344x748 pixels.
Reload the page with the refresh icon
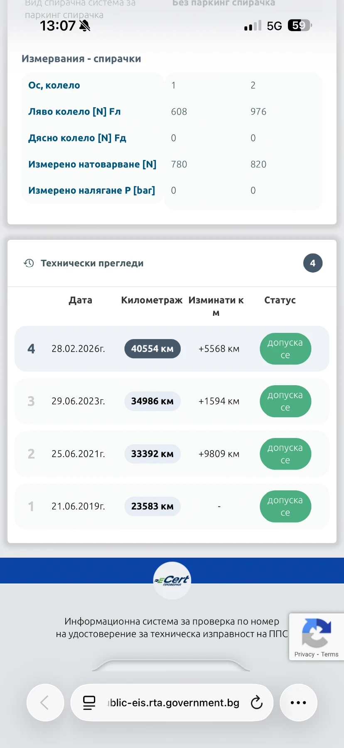(x=257, y=703)
